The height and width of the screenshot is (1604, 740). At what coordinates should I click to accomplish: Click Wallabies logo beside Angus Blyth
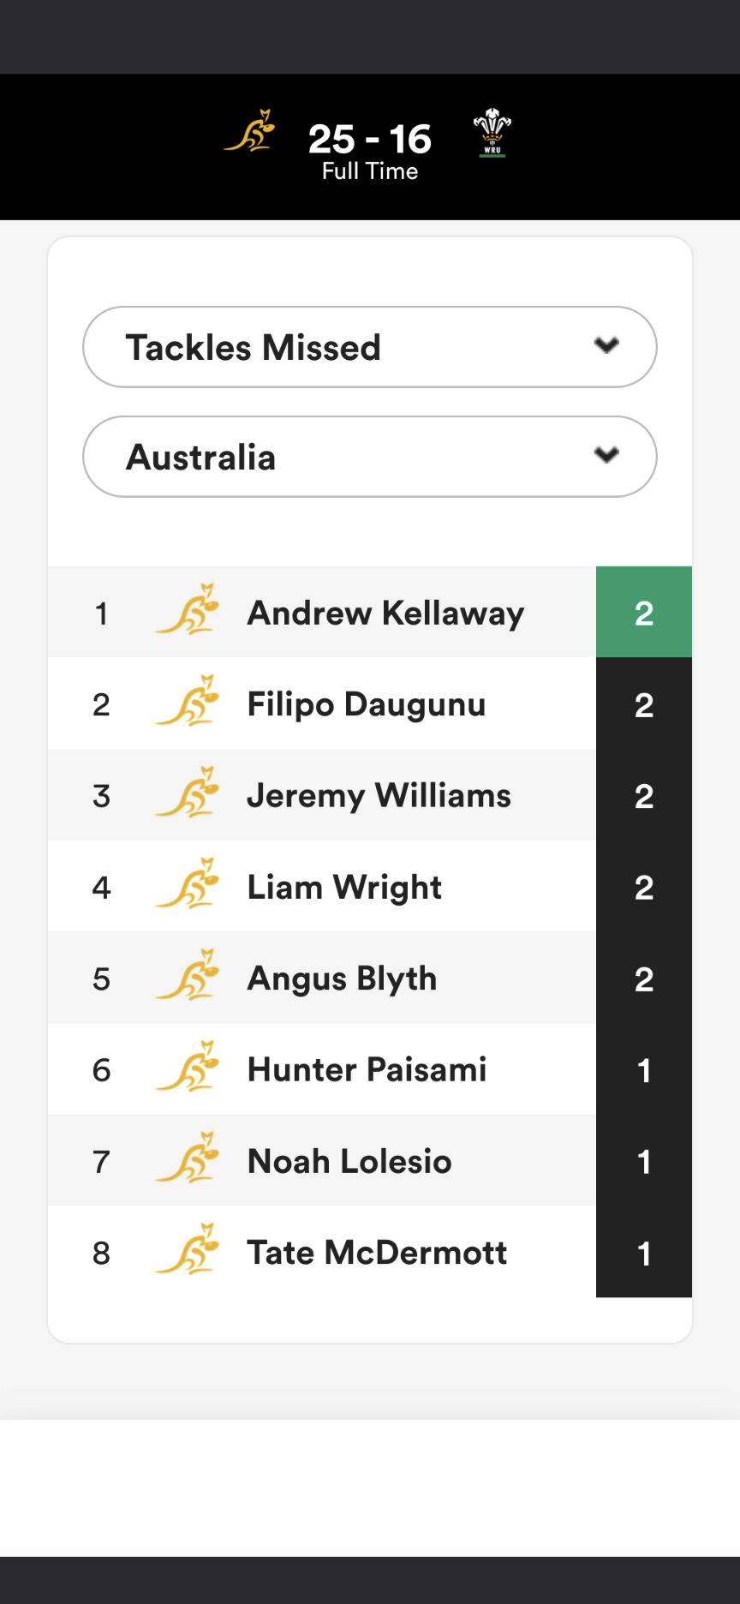coord(188,975)
